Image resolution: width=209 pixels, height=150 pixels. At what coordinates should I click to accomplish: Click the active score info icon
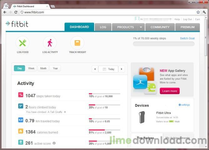pyautogui.click(x=54, y=143)
